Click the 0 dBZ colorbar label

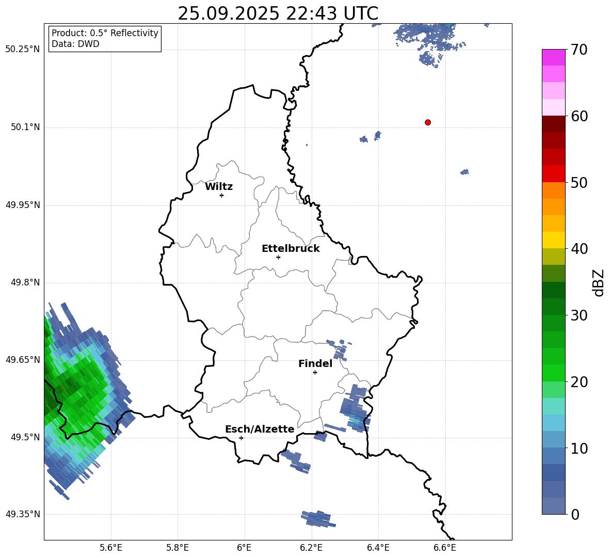coord(575,515)
